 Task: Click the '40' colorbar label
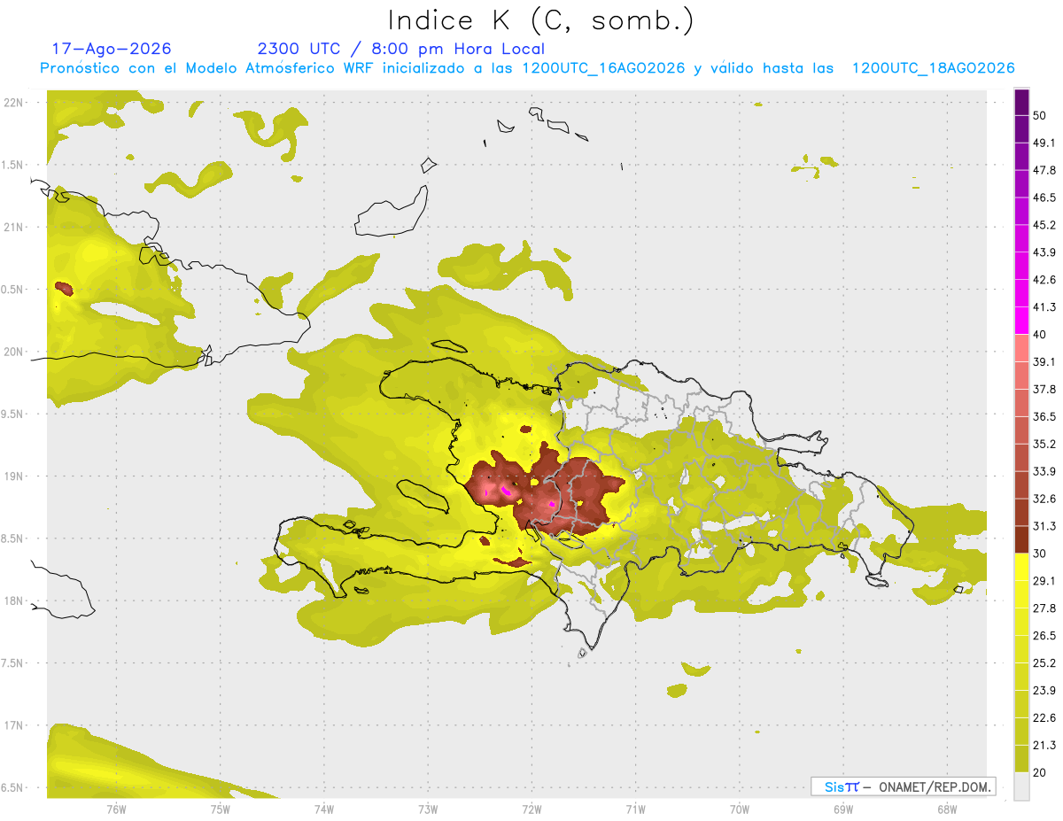(x=1040, y=334)
